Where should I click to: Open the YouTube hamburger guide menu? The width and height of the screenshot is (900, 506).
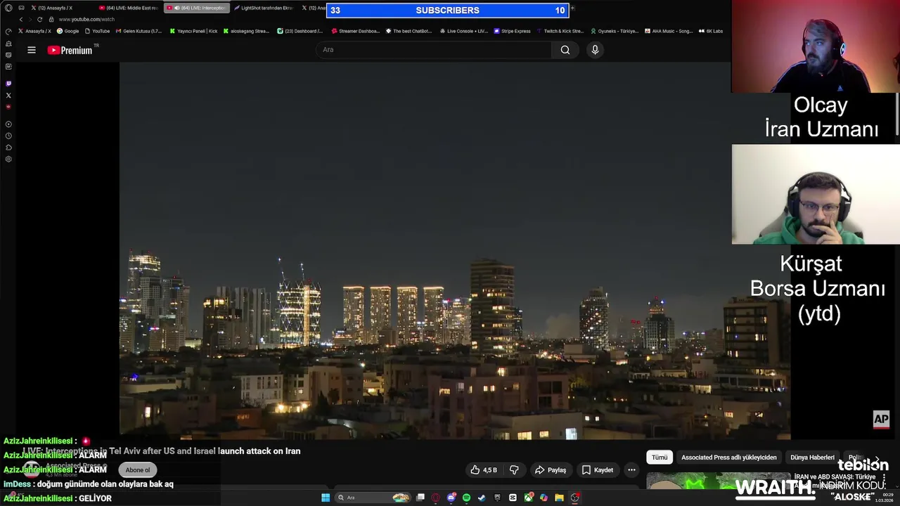[32, 50]
